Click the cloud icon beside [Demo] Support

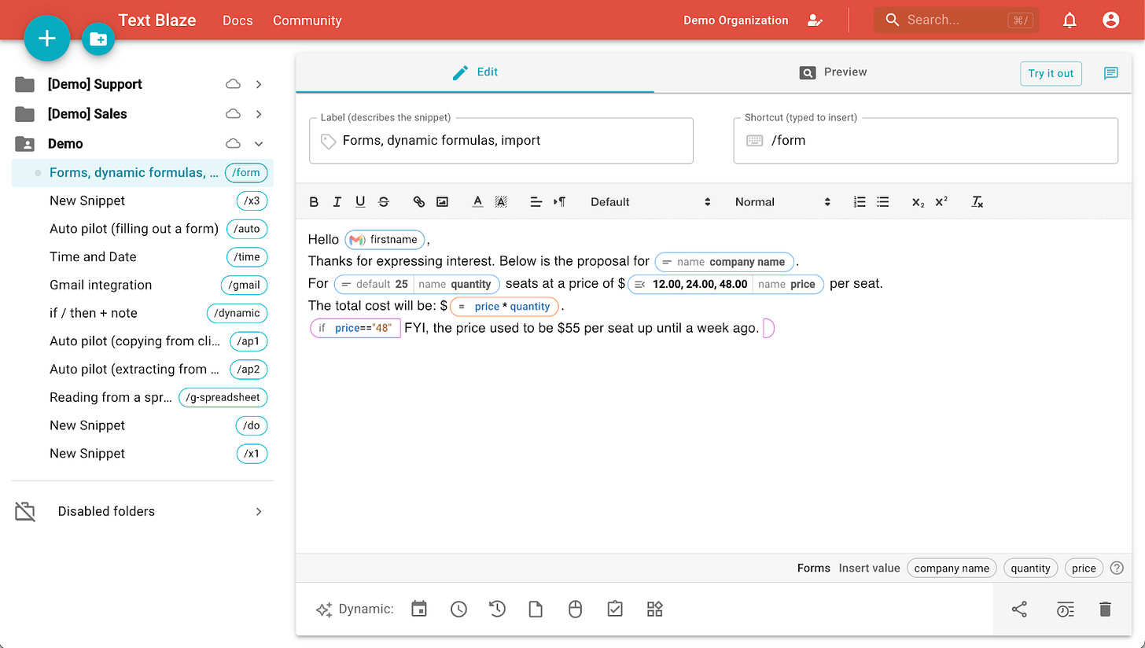[x=233, y=84]
